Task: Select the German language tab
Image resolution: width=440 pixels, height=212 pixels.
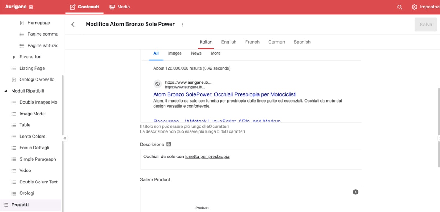Action: click(276, 42)
